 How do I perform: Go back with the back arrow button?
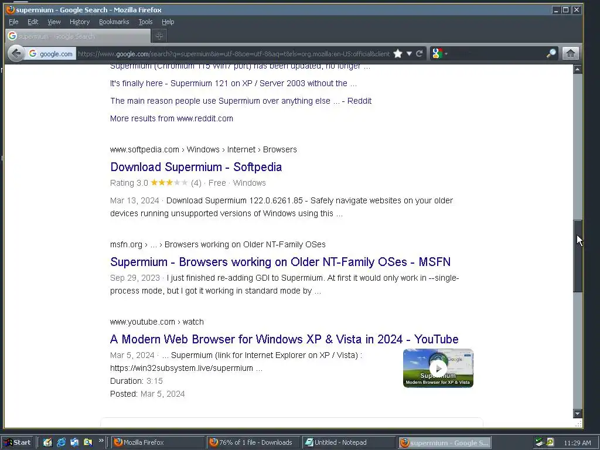pos(16,53)
